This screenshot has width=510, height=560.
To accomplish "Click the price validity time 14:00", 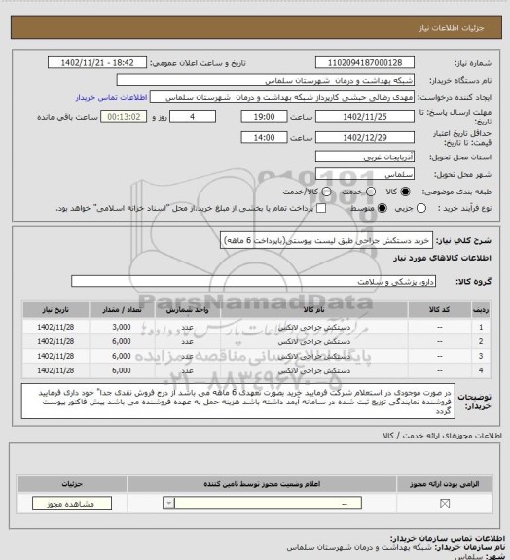I will coord(265,137).
